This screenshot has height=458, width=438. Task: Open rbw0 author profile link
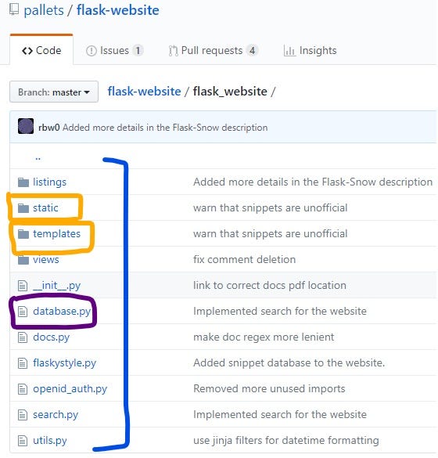point(49,128)
